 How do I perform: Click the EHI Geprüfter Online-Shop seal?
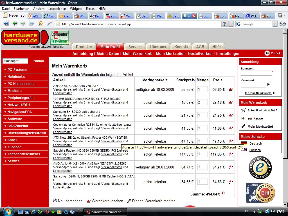click(x=260, y=193)
